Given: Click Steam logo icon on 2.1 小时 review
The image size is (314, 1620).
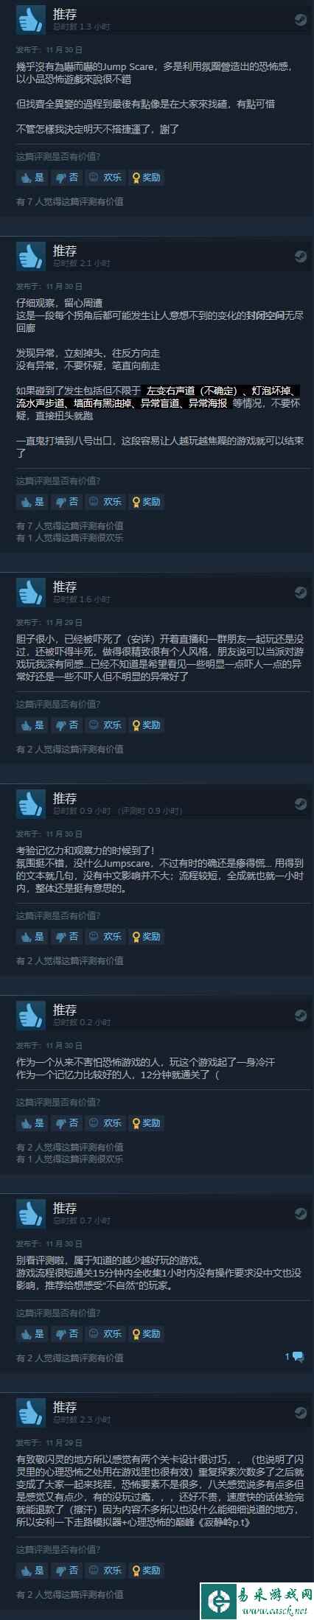Looking at the screenshot, I should coord(300,256).
